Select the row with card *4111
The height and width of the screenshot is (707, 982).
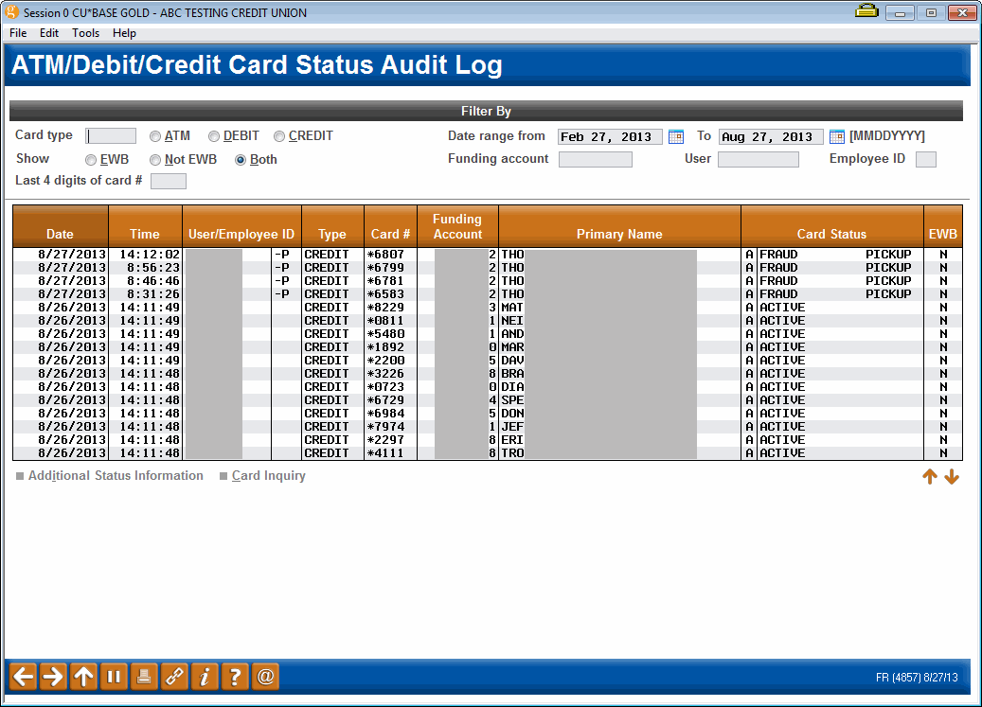click(488, 453)
